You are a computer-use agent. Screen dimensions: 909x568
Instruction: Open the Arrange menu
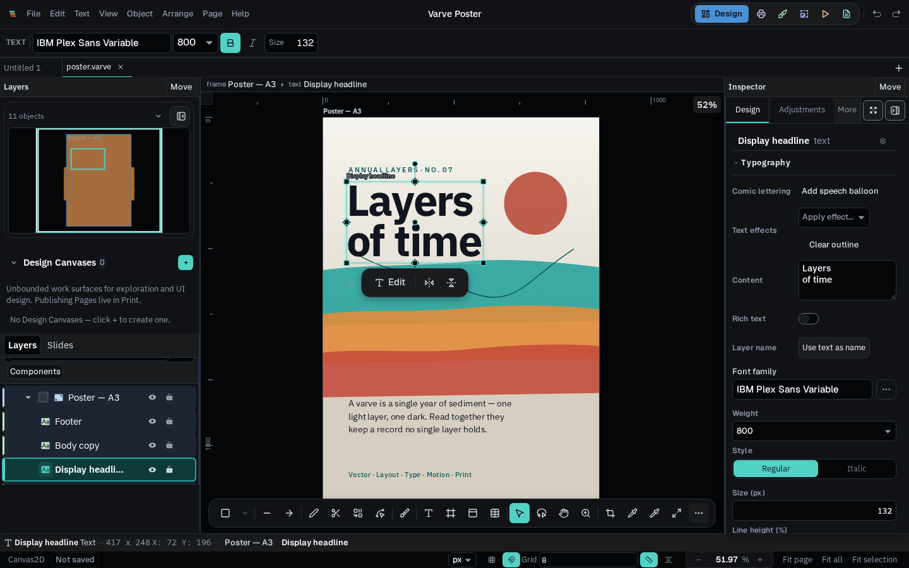tap(177, 14)
